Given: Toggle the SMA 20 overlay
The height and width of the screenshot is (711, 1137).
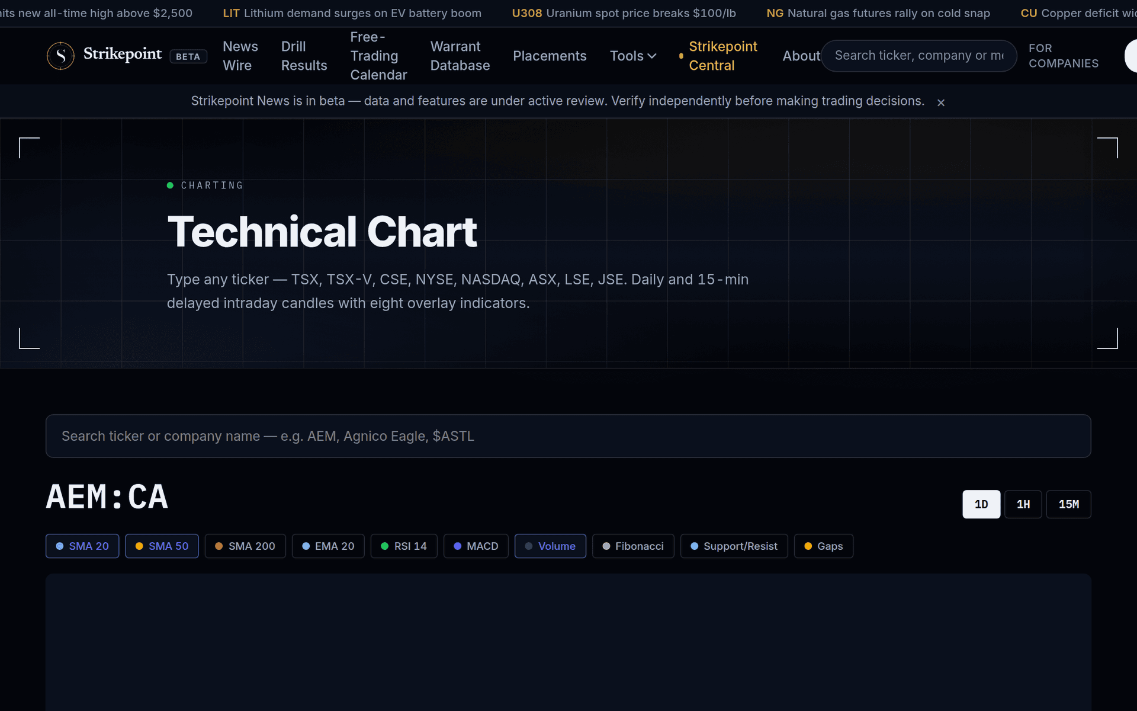Looking at the screenshot, I should click(82, 546).
